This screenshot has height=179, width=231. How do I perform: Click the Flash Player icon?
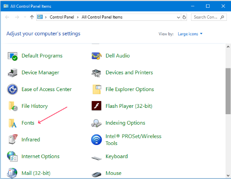tap(97, 106)
